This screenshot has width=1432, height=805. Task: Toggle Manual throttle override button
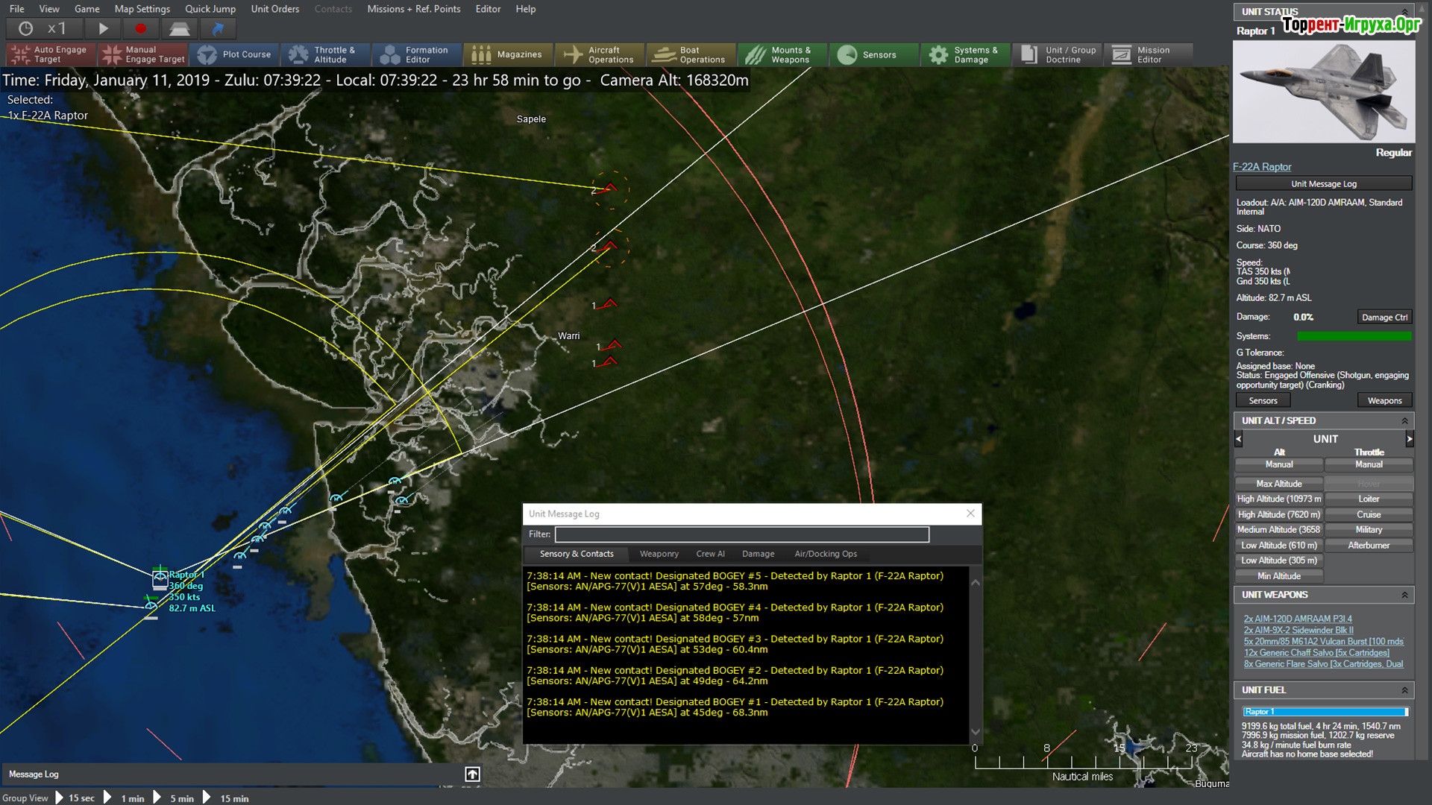pyautogui.click(x=1368, y=464)
